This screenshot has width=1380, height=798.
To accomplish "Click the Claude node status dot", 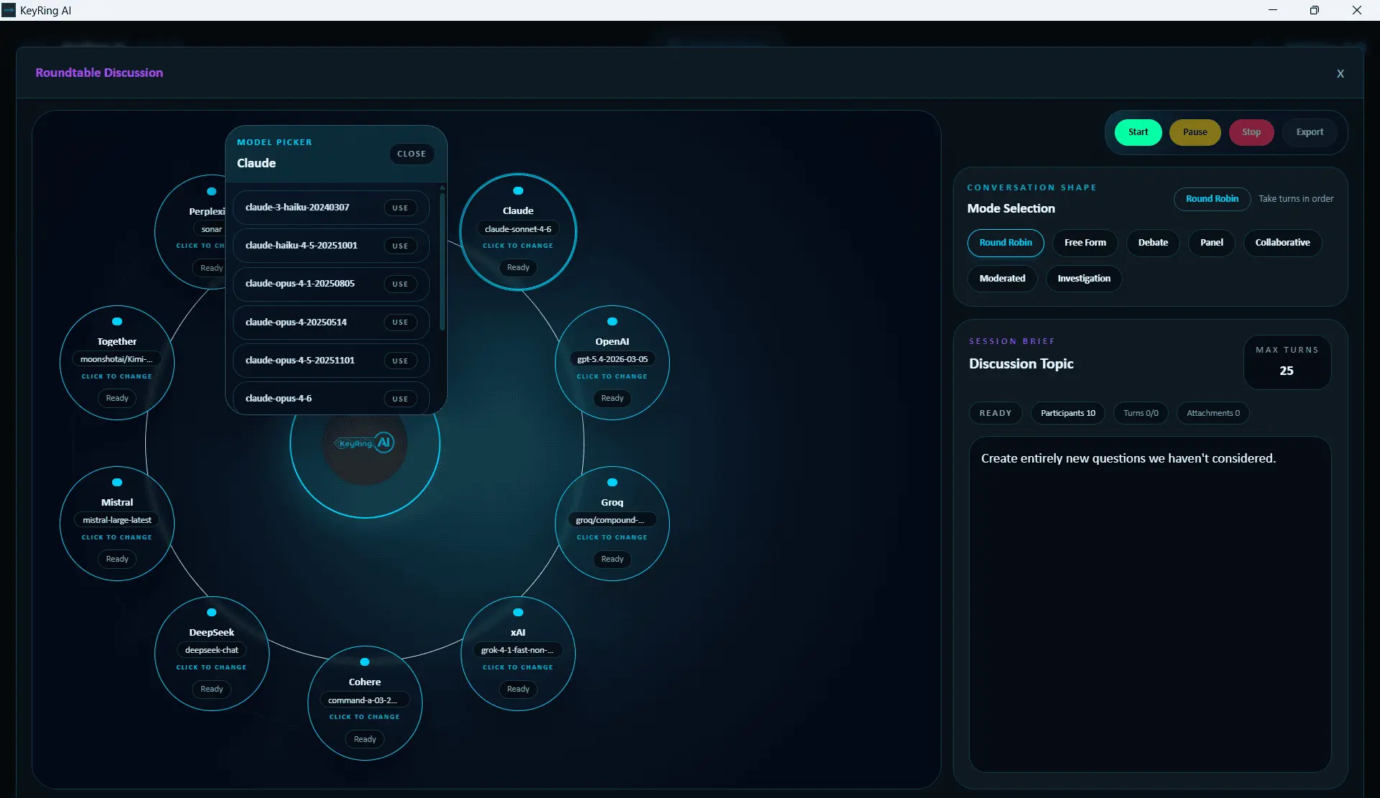I will [518, 191].
